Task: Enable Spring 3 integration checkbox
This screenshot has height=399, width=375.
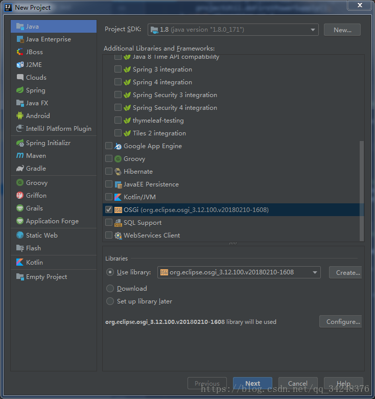Action: (x=118, y=69)
